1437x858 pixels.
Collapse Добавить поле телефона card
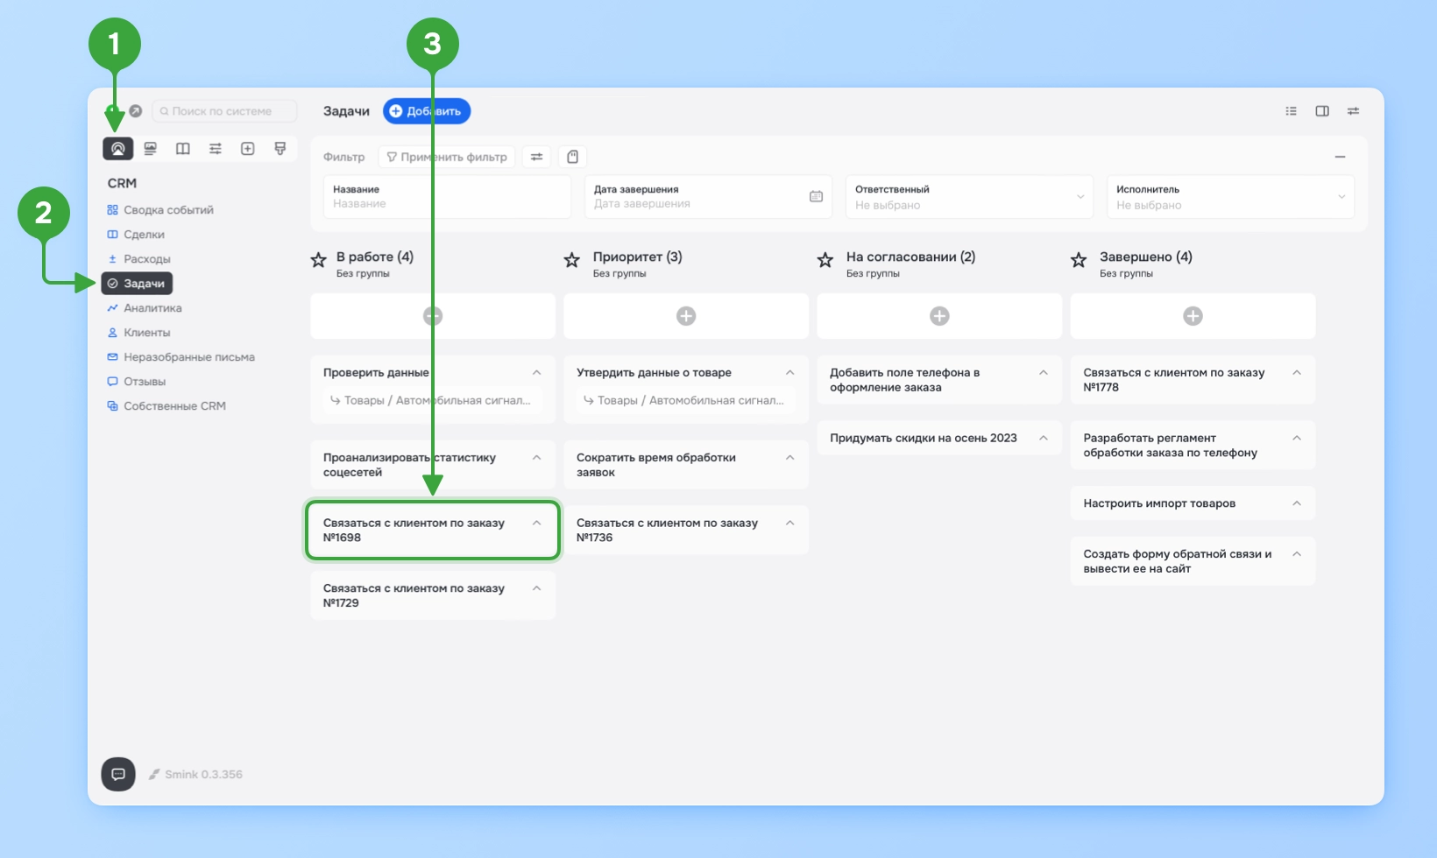point(1043,373)
